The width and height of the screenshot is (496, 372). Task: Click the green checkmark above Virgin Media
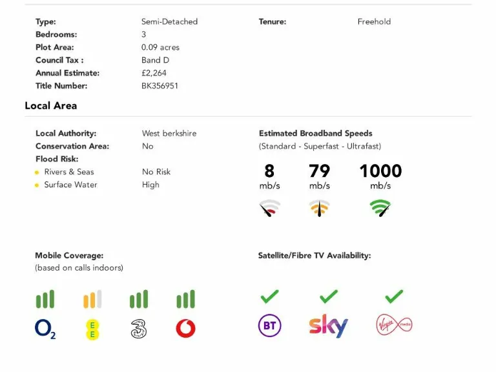pos(394,296)
